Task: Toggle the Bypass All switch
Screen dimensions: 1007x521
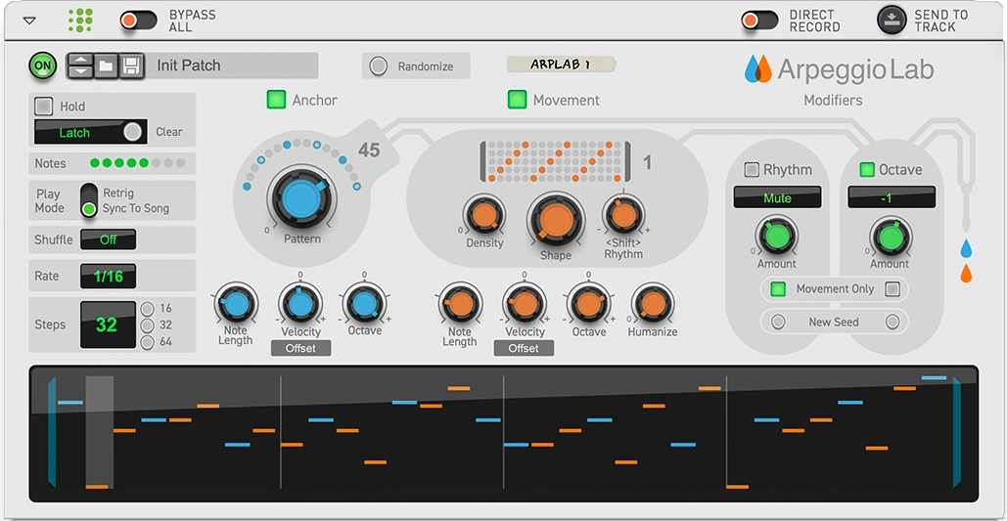Action: tap(139, 21)
